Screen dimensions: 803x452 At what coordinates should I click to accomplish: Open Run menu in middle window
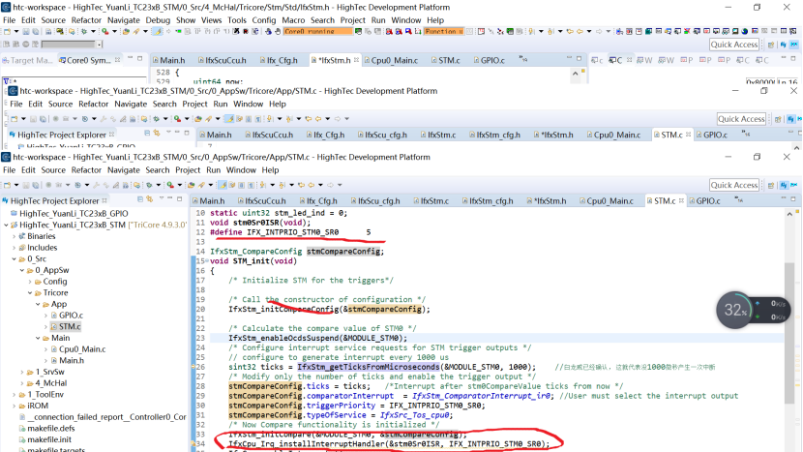click(x=221, y=104)
